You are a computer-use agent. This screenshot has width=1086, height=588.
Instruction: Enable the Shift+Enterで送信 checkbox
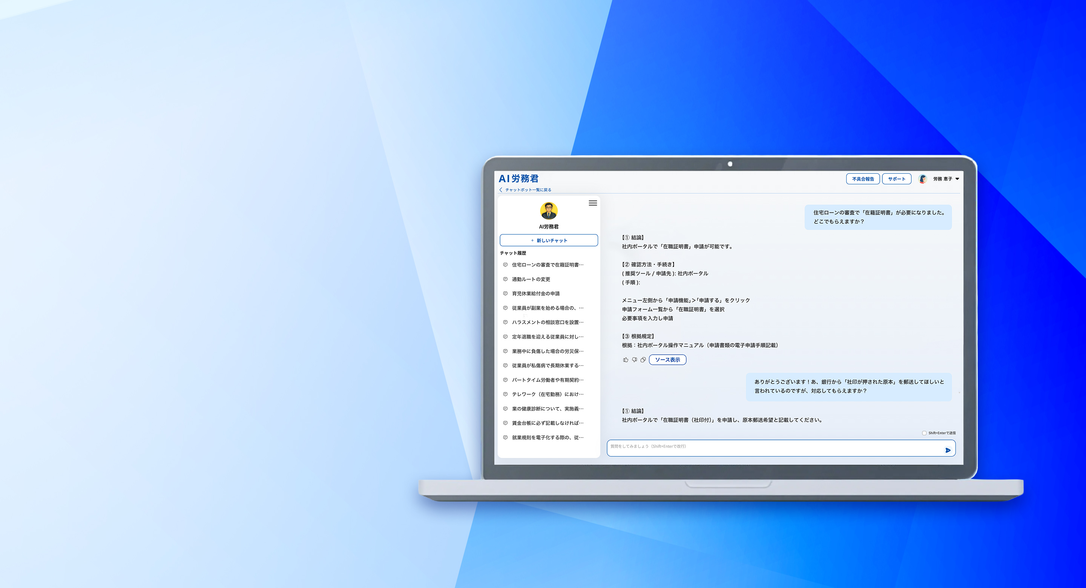924,433
